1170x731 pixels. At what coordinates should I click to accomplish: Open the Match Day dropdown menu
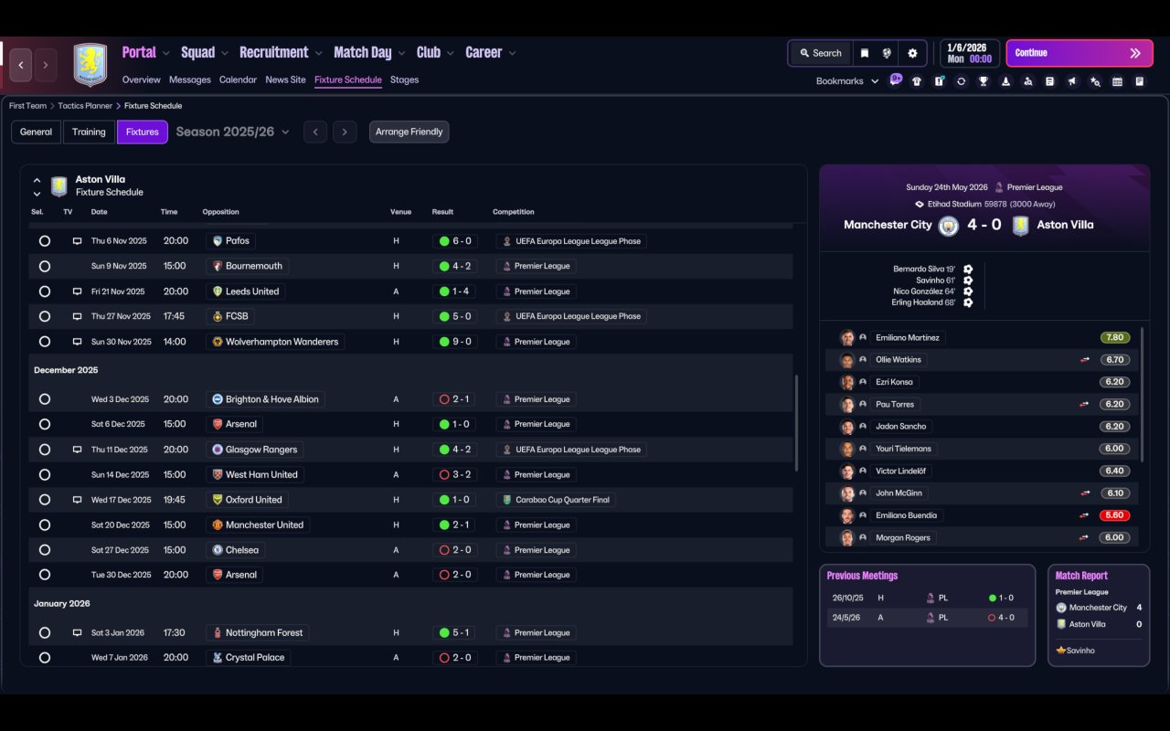click(x=370, y=52)
